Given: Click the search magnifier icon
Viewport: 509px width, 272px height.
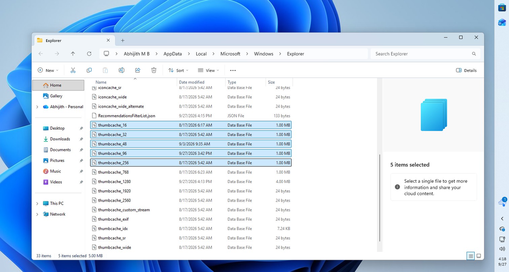Looking at the screenshot, I should [x=474, y=54].
